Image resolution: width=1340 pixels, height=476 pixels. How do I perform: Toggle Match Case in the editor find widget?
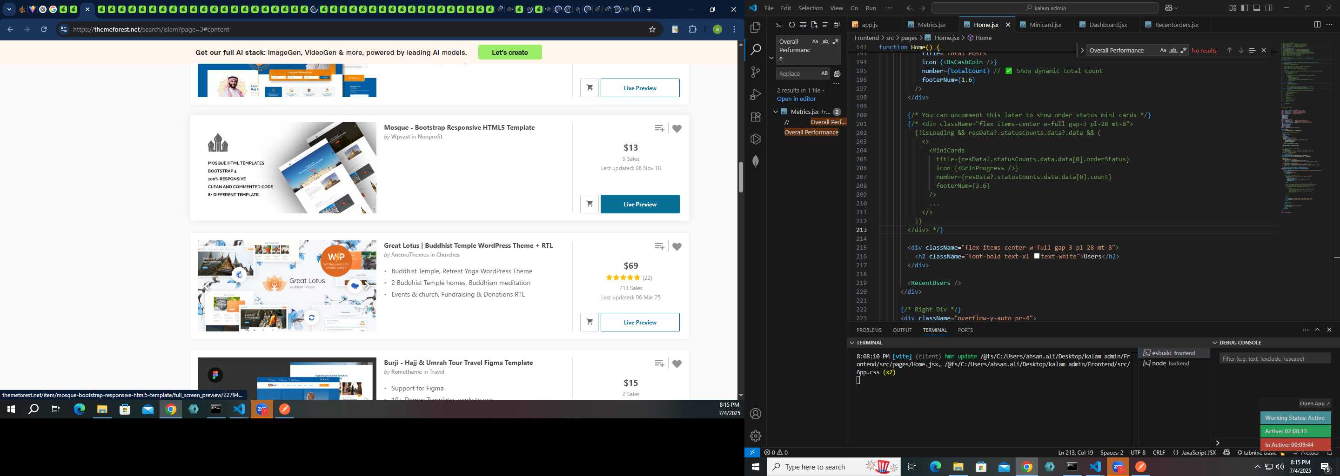coord(1163,50)
